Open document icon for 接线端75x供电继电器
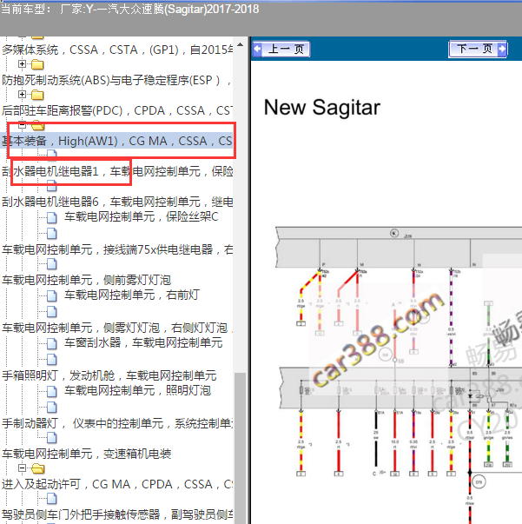522x524 pixels. [52, 234]
